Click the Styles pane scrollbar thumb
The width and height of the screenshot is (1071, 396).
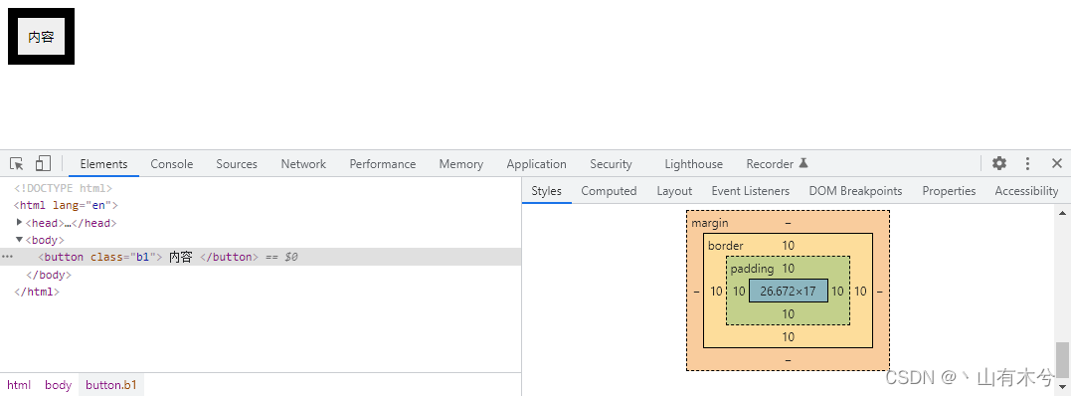(1062, 359)
